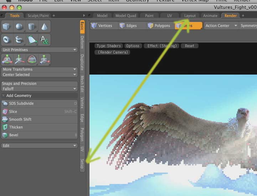Click the Slice tool icon

[5, 111]
